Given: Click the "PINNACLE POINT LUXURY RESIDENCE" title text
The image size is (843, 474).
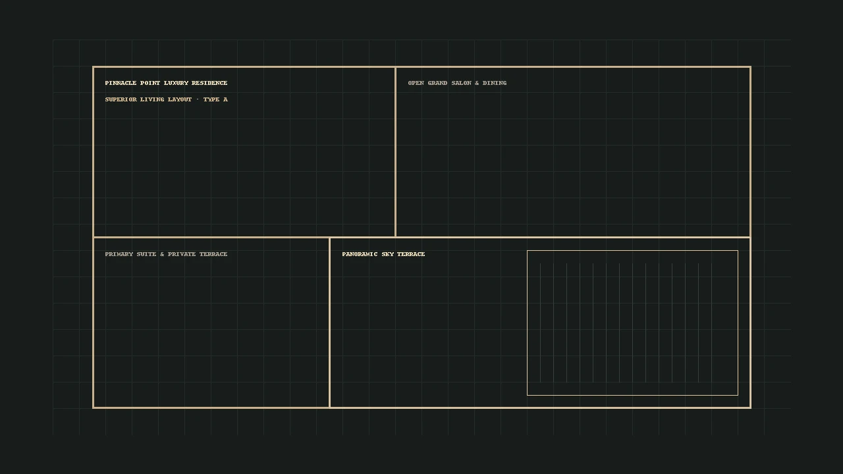Looking at the screenshot, I should coord(166,83).
